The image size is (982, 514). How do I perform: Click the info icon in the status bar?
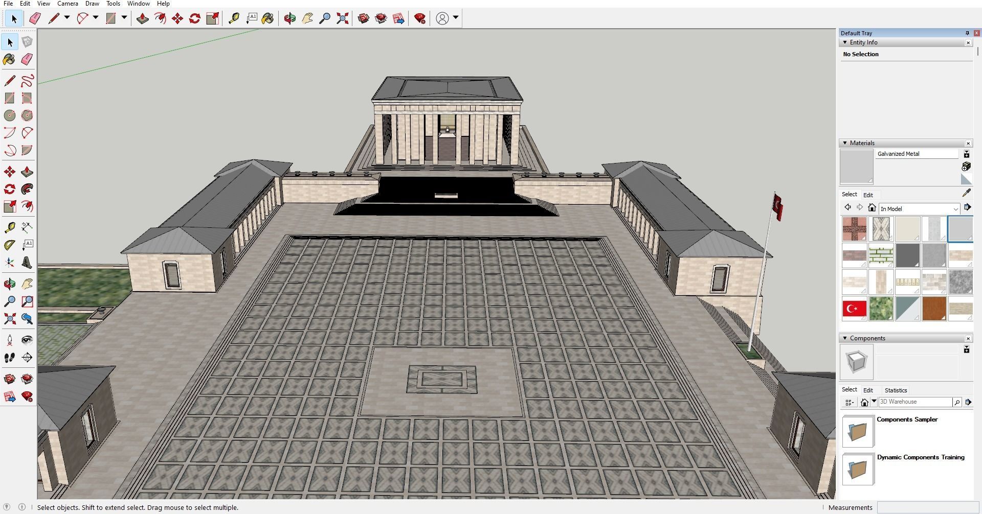click(x=22, y=507)
